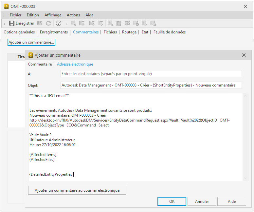
Task: Click the list with single checkmark icon
Action: [144, 23]
